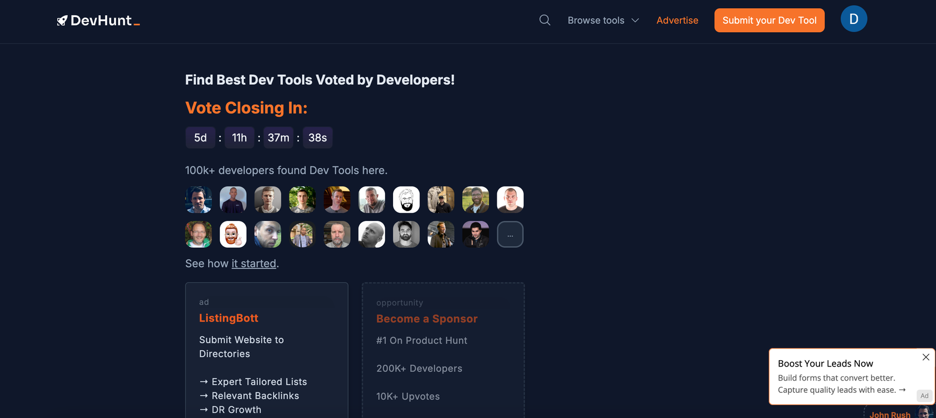Click the John Rush name label
This screenshot has height=418, width=936.
click(890, 414)
